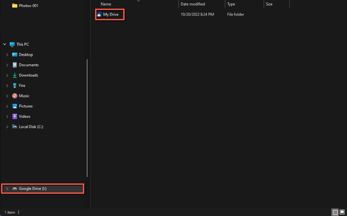Select the My Drive folder name
Screen dimensions: 347x216
point(111,14)
